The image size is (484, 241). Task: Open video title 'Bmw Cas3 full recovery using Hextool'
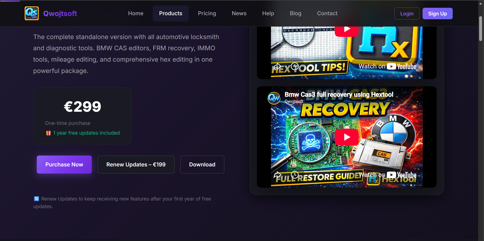click(x=339, y=94)
